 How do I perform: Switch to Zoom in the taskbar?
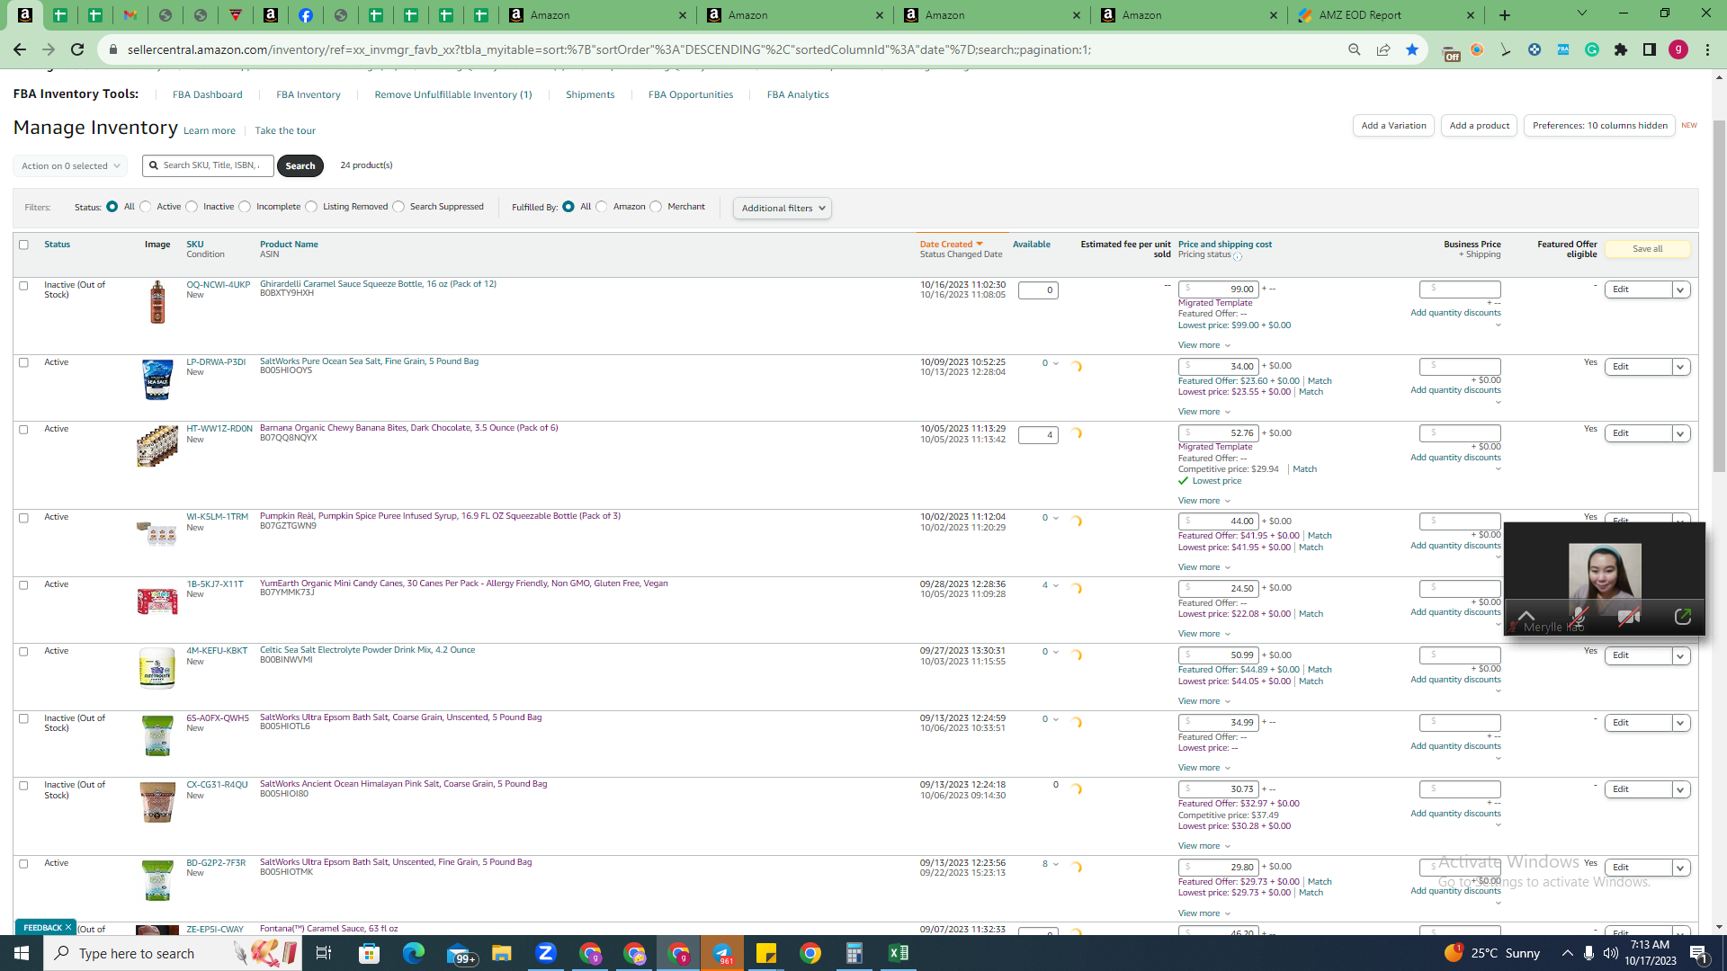545,953
